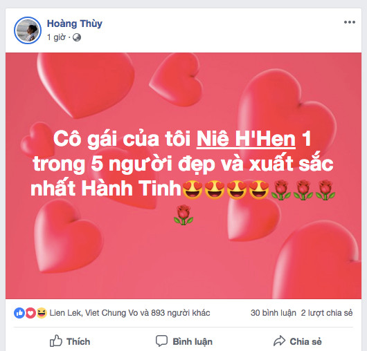Select the Chia sẻ share button

coord(298,341)
